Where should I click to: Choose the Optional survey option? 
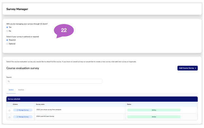[7, 44]
